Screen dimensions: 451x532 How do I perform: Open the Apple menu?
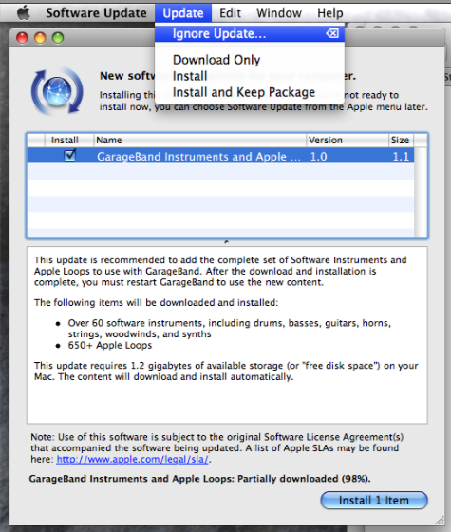tap(24, 13)
